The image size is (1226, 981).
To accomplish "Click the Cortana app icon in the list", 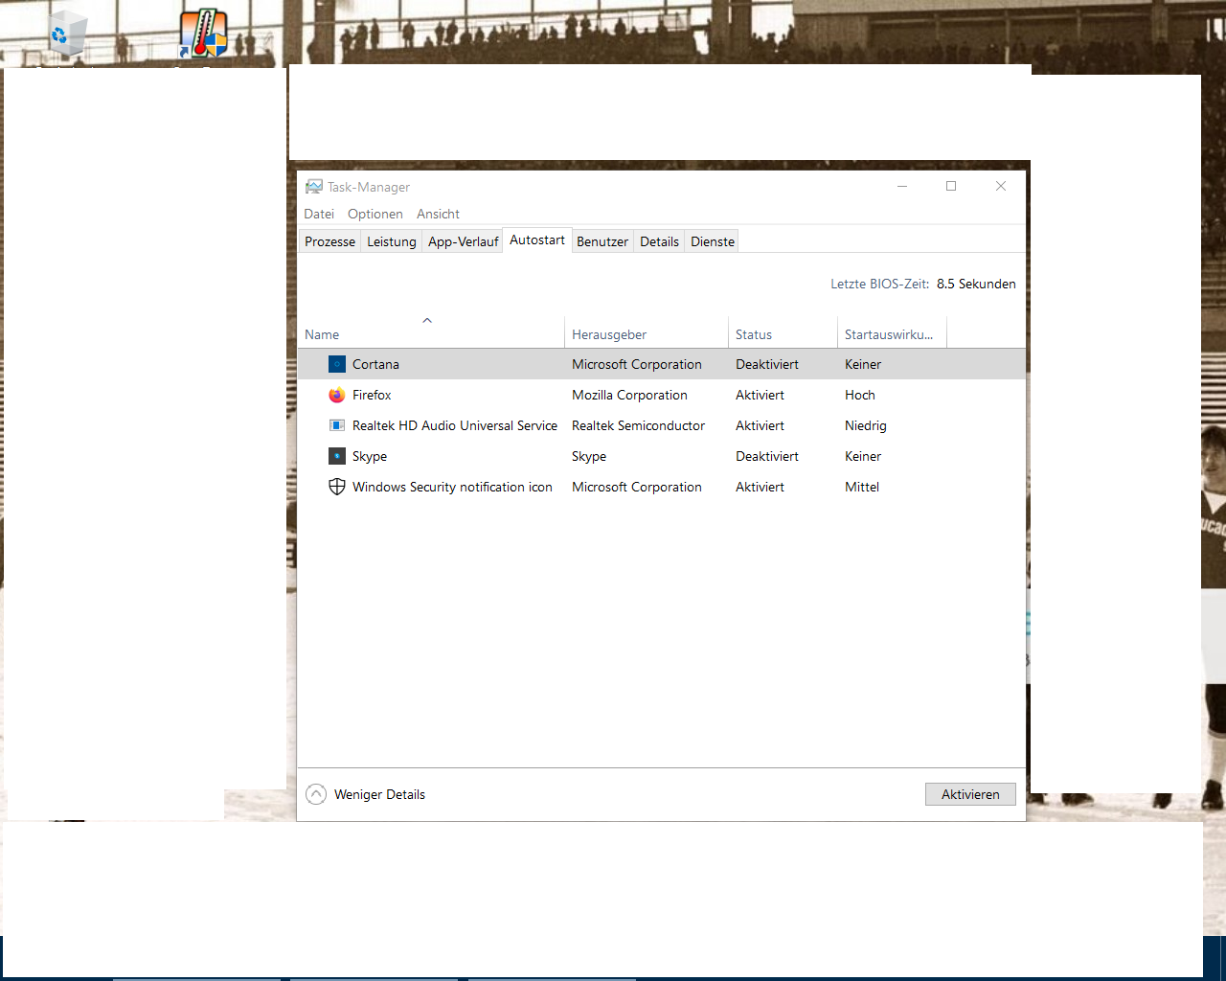I will 337,364.
